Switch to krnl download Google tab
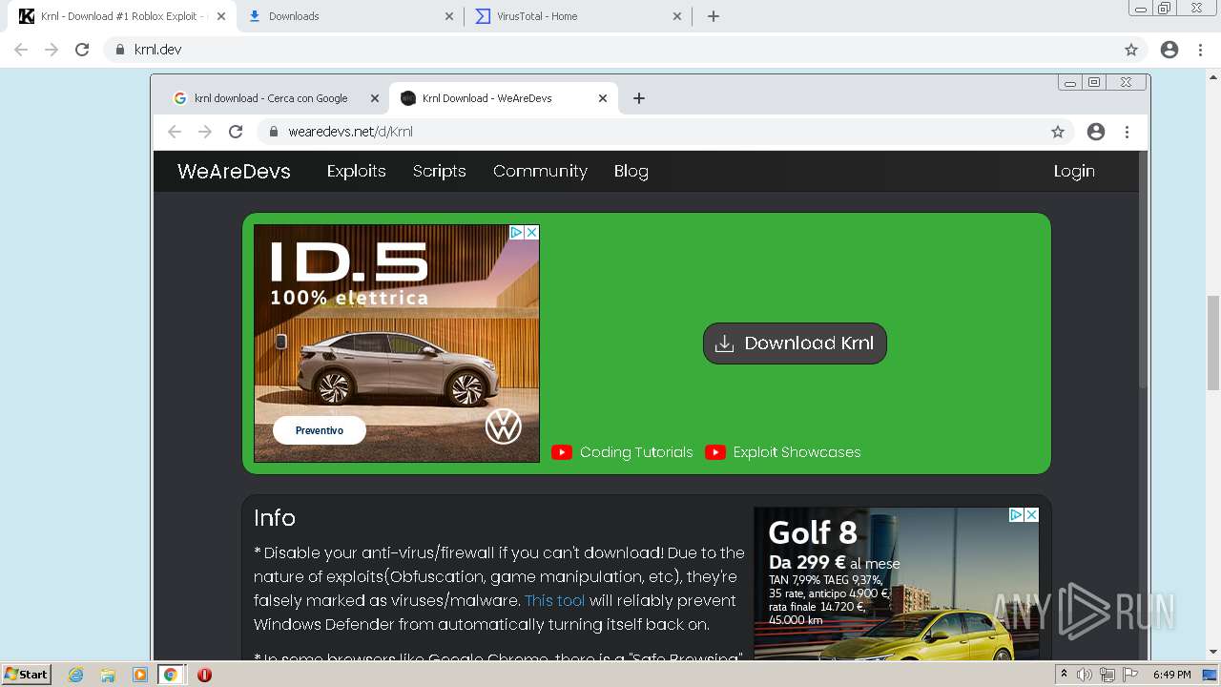The height and width of the screenshot is (687, 1221). (x=270, y=98)
